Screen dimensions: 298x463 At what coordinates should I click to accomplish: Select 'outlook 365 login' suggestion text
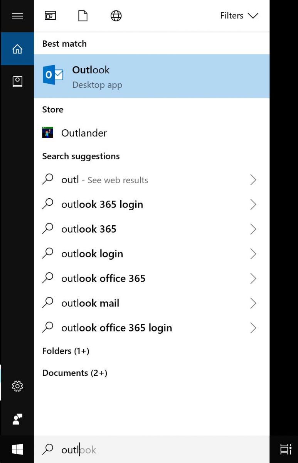(102, 204)
